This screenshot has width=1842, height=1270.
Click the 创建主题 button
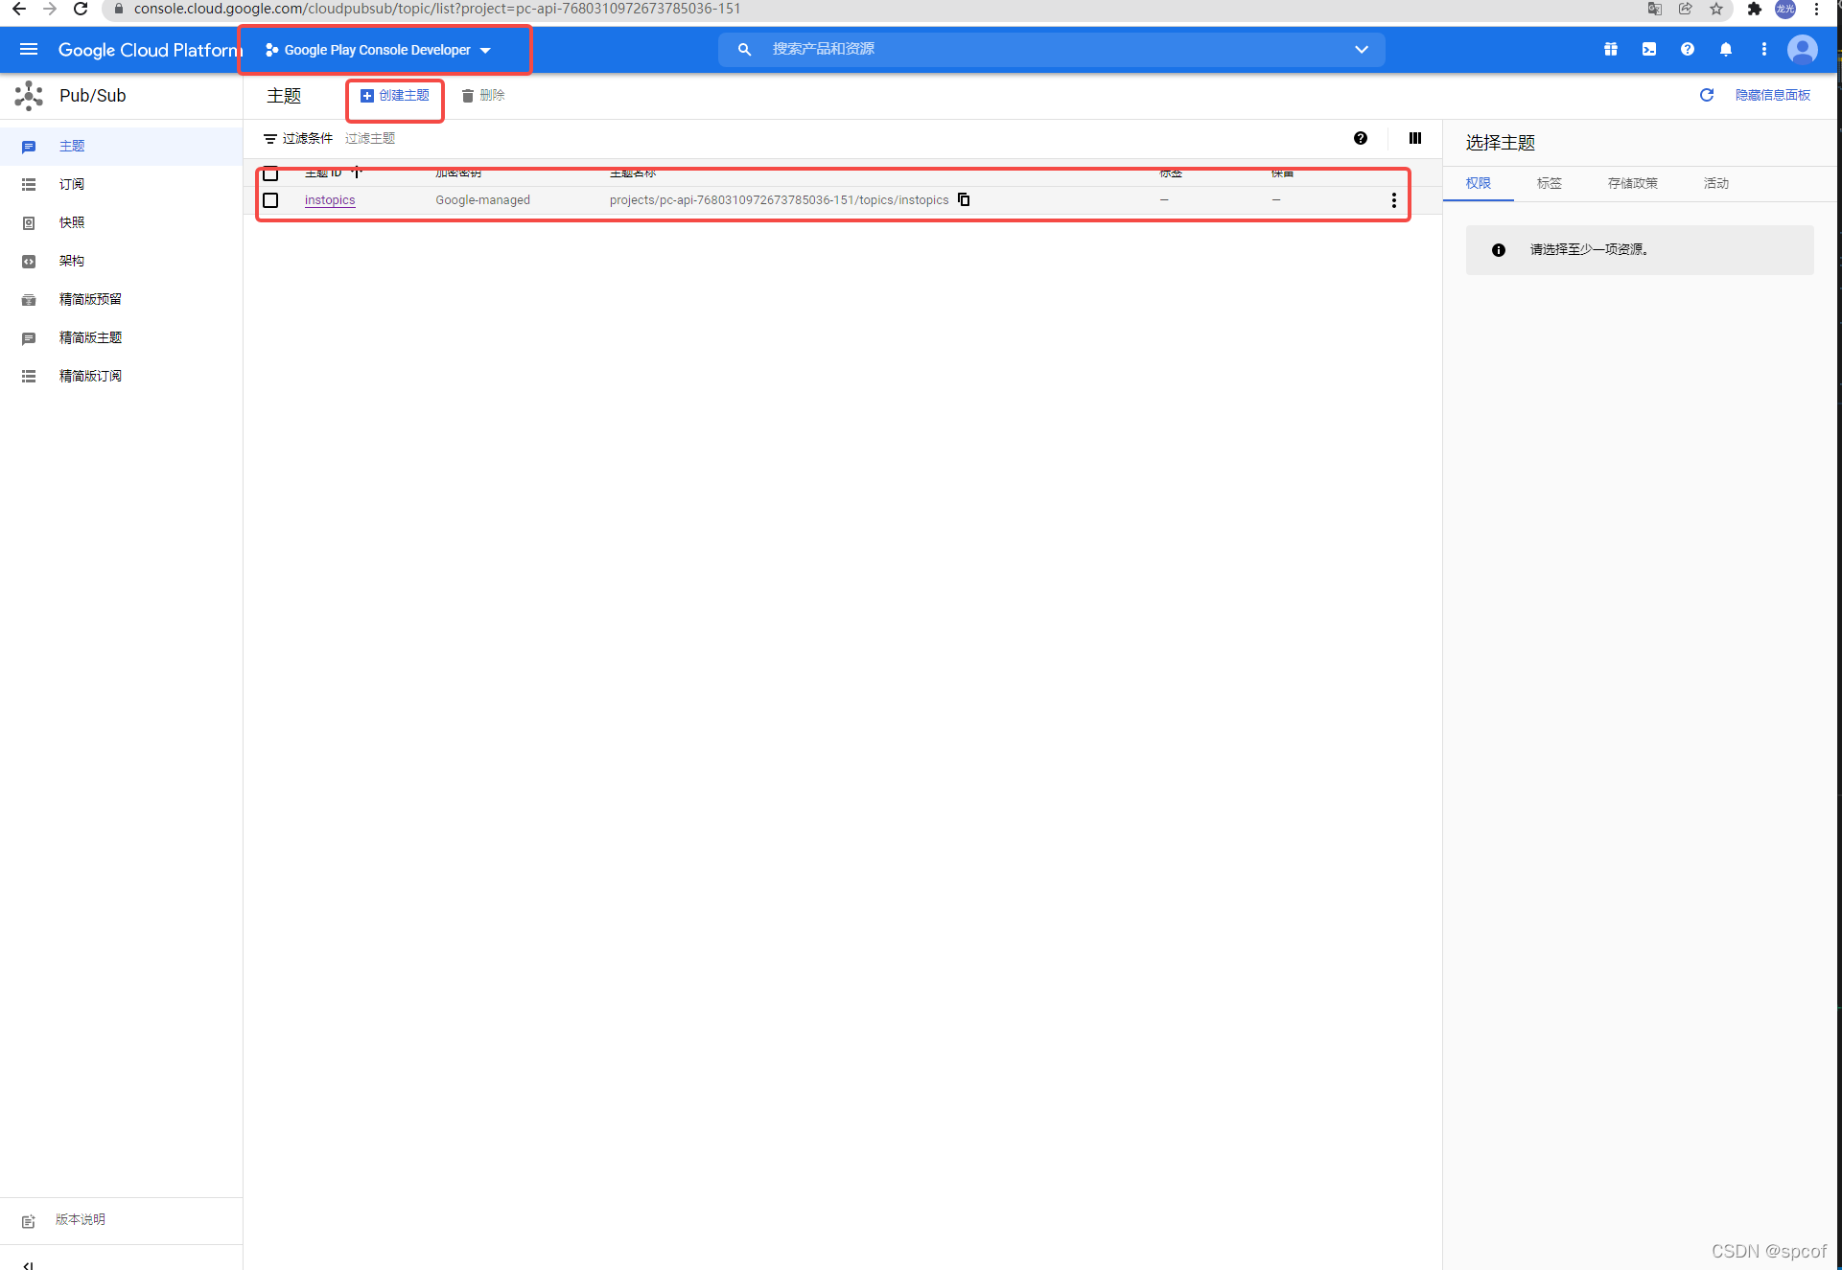395,95
